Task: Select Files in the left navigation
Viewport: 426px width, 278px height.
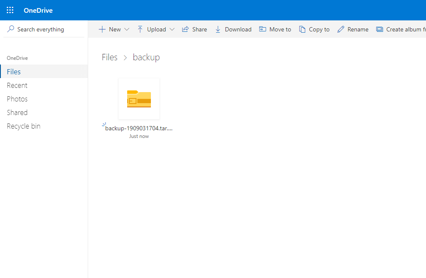Action: (x=14, y=72)
